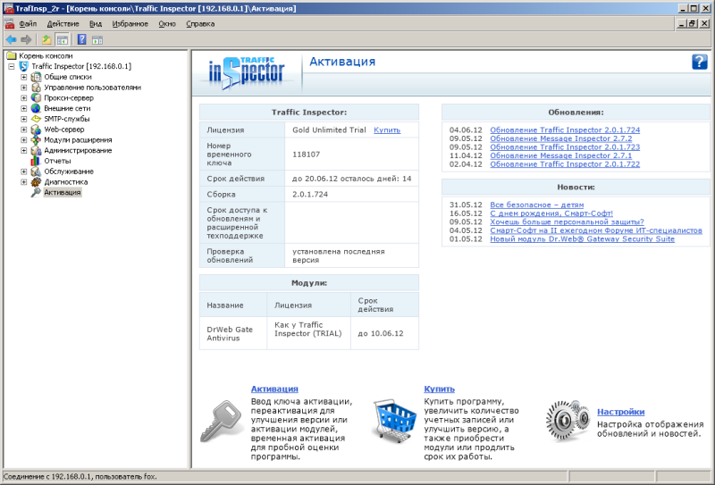Open news about II ежегодном Форуме ИТ-специалистов
715x485 pixels.
596,230
